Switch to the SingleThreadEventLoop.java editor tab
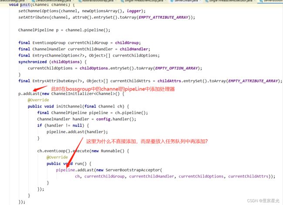The height and width of the screenshot is (205, 283). pos(144,1)
